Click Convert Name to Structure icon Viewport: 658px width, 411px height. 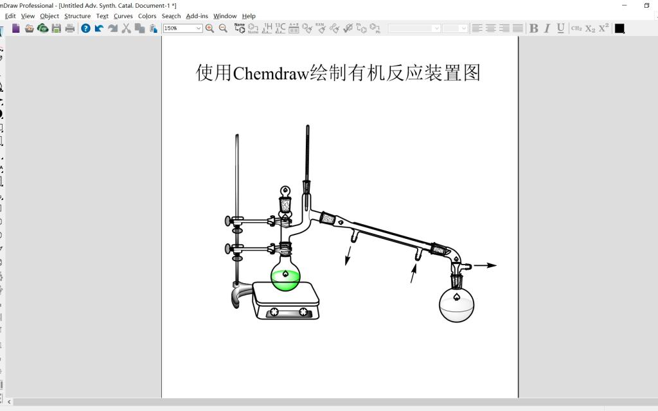(240, 28)
